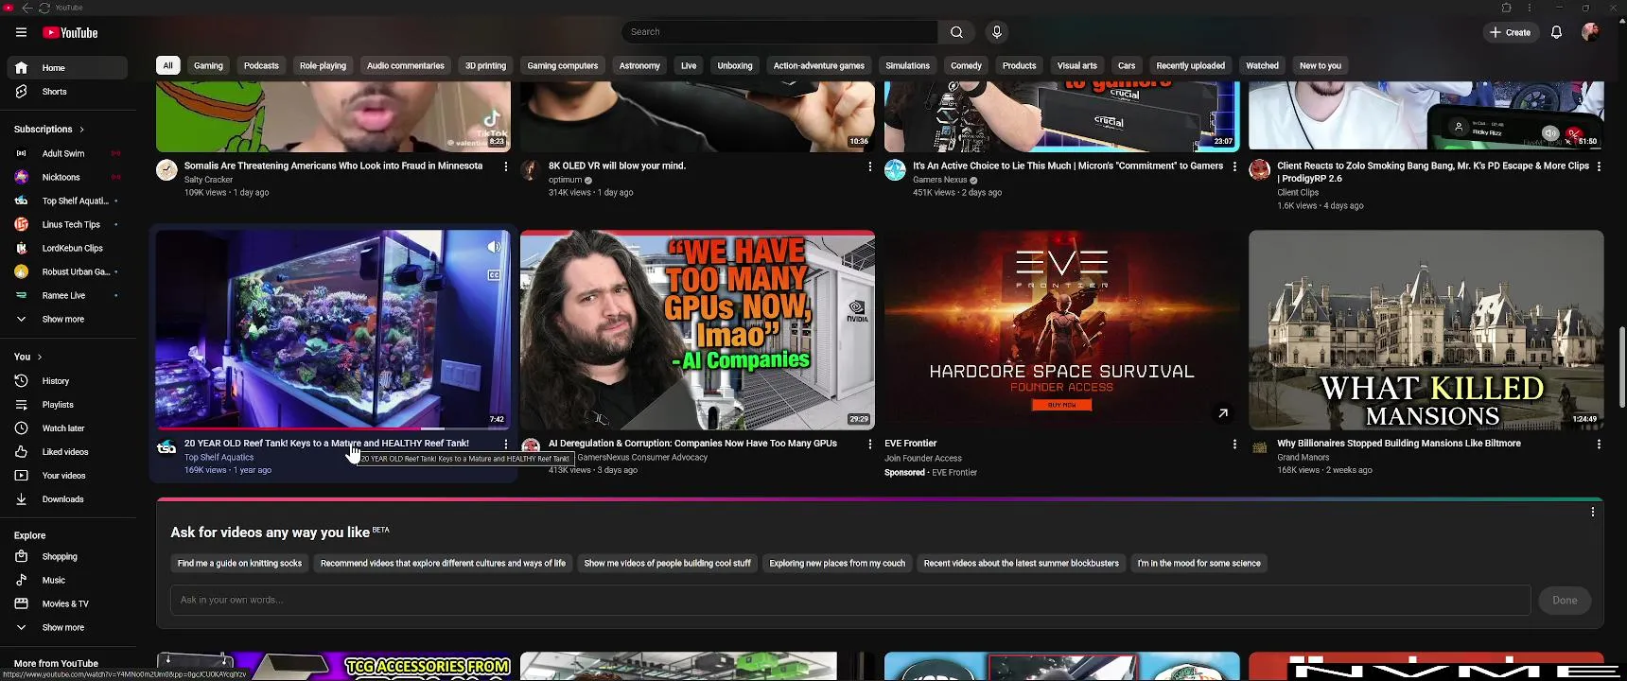Reload the page with refresh icon
Viewport: 1627px width, 681px height.
44,8
